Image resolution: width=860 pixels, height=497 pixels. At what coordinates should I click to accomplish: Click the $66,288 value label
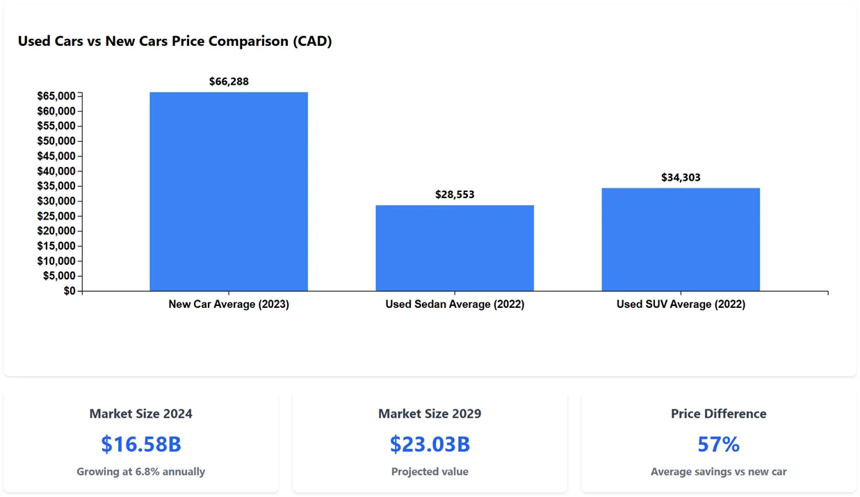pyautogui.click(x=229, y=81)
